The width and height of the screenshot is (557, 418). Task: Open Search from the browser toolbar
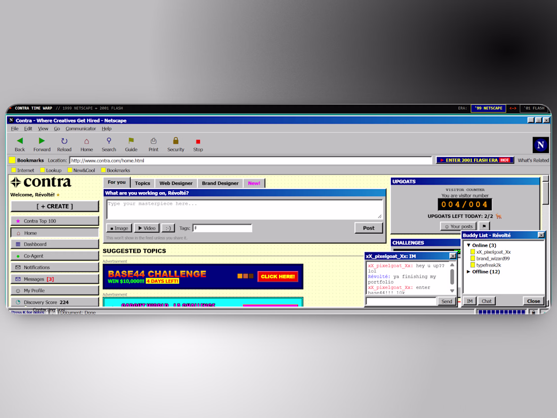point(109,141)
